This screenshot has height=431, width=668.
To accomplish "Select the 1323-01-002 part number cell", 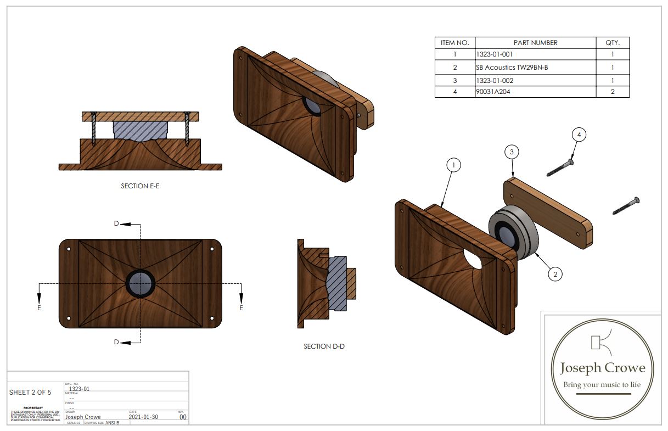I will point(495,80).
